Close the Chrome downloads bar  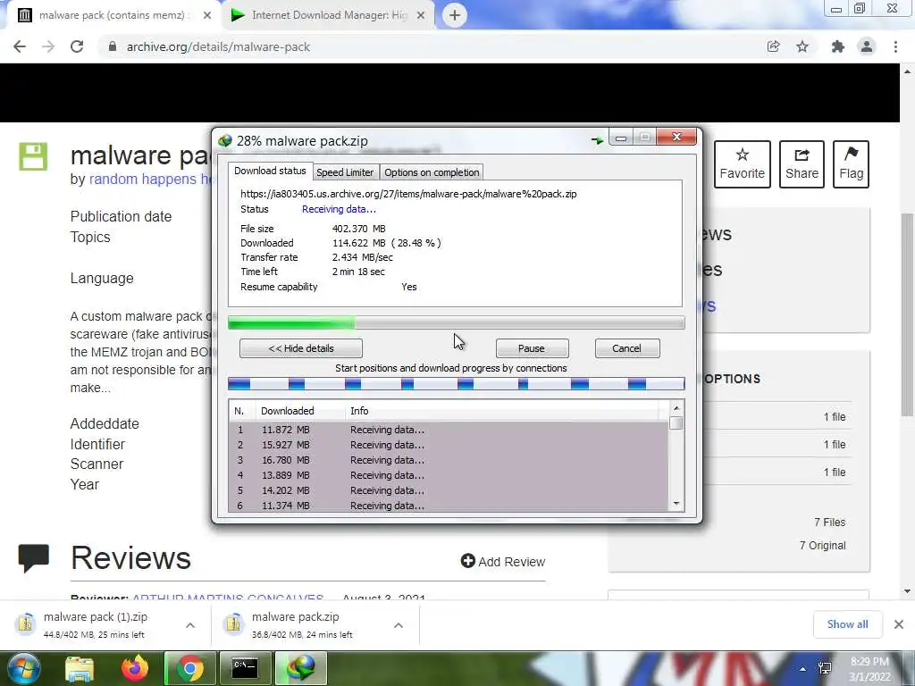899,624
